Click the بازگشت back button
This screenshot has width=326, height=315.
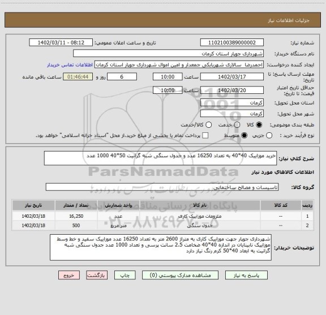click(97, 275)
